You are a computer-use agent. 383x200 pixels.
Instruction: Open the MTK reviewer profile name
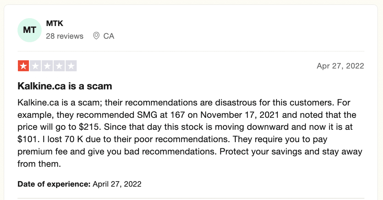(x=55, y=23)
